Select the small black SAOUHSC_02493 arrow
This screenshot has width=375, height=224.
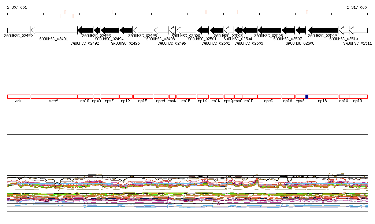click(x=97, y=30)
